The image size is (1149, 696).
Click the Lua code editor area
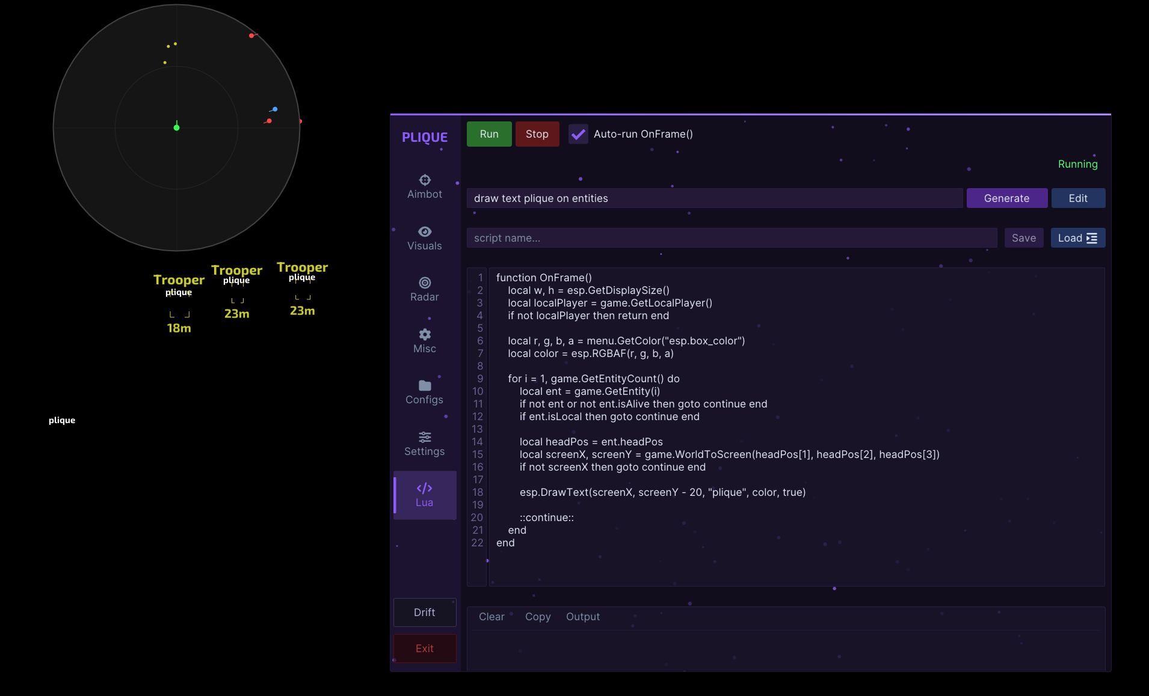796,427
